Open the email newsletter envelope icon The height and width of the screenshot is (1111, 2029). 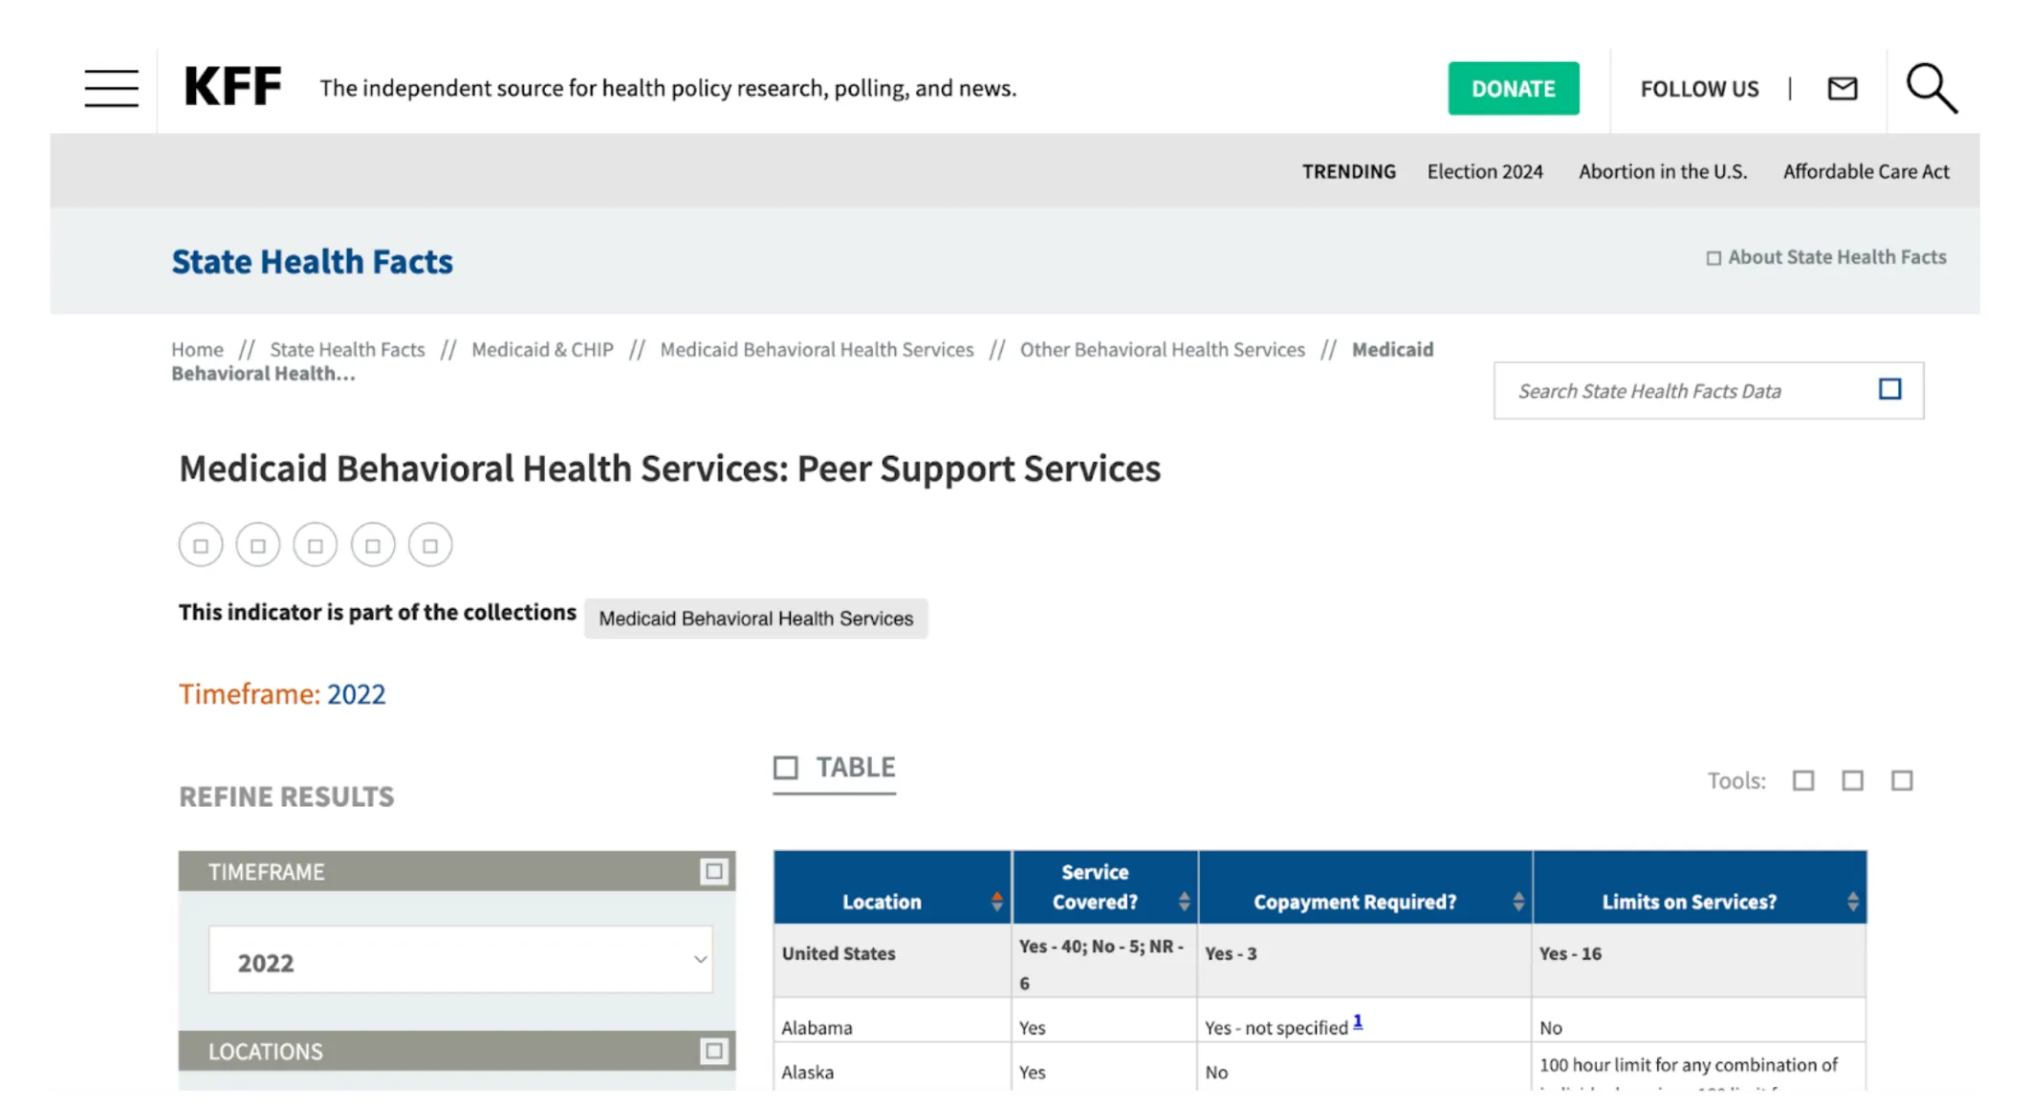tap(1842, 89)
